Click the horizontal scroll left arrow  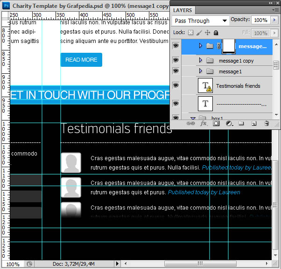pyautogui.click(x=125, y=263)
